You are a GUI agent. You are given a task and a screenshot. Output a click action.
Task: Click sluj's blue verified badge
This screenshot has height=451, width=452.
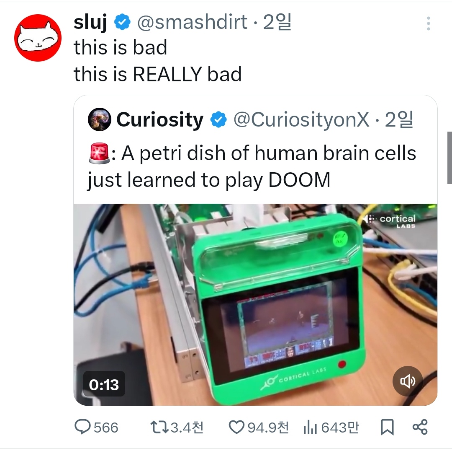123,22
